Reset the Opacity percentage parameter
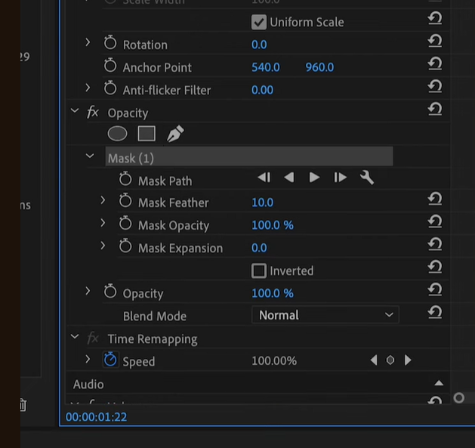This screenshot has height=448, width=475. click(x=435, y=290)
